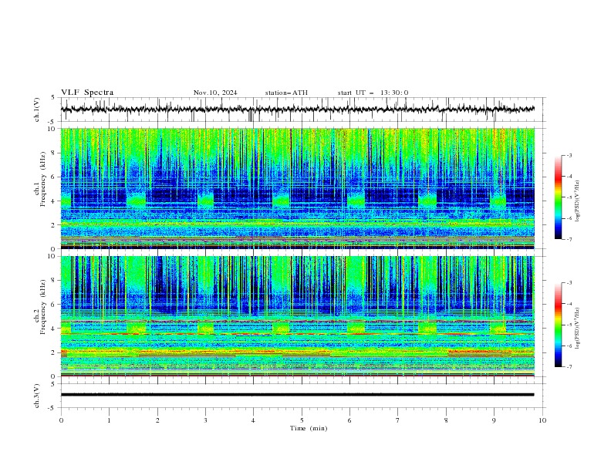
Task: Click inside the ch.1 spectrogram panel
Action: (297, 188)
